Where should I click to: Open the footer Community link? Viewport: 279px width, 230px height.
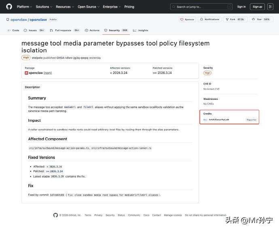[x=134, y=215]
